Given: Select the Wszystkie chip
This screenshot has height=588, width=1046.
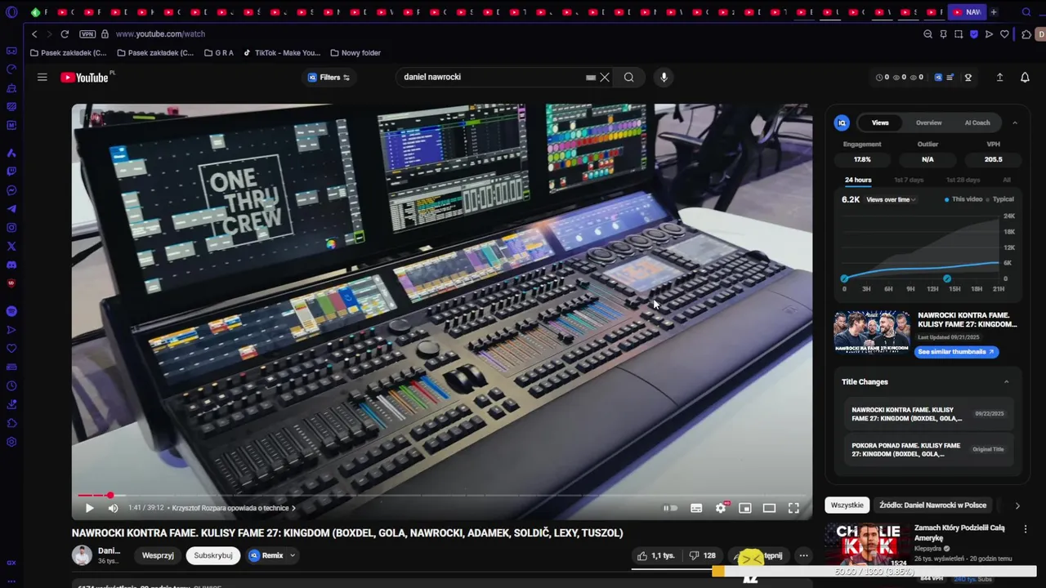Looking at the screenshot, I should 847,505.
